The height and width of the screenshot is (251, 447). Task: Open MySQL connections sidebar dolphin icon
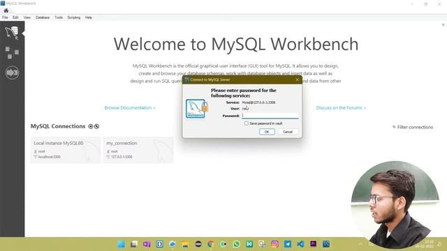pyautogui.click(x=12, y=33)
